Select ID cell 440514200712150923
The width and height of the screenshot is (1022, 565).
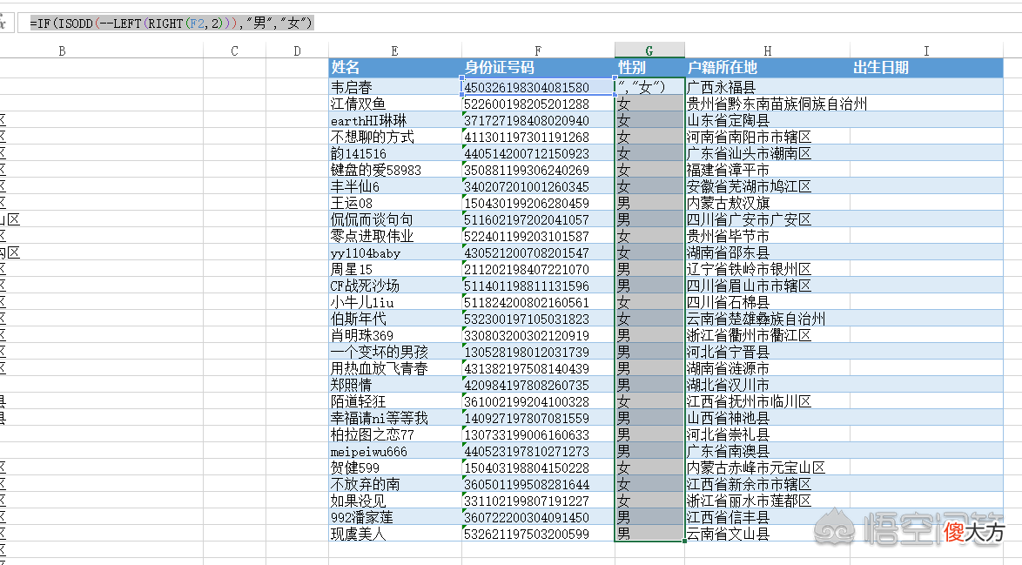[538, 153]
